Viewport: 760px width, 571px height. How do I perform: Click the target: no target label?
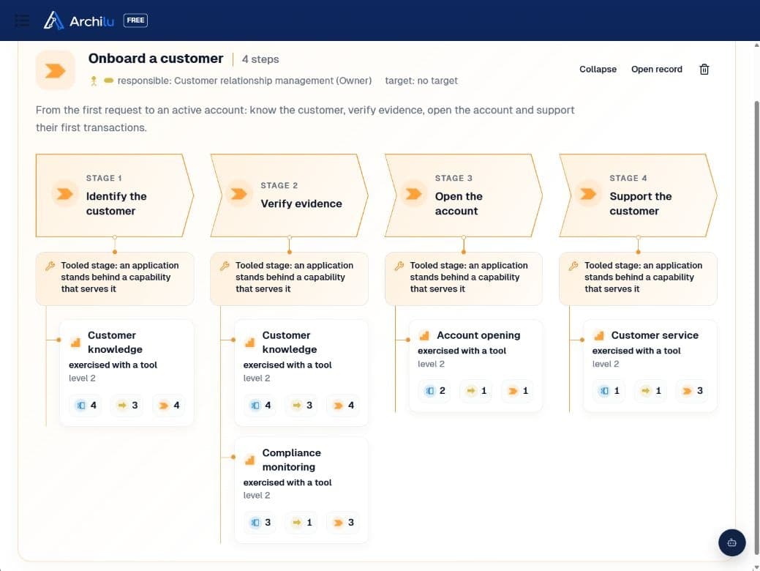tap(421, 81)
